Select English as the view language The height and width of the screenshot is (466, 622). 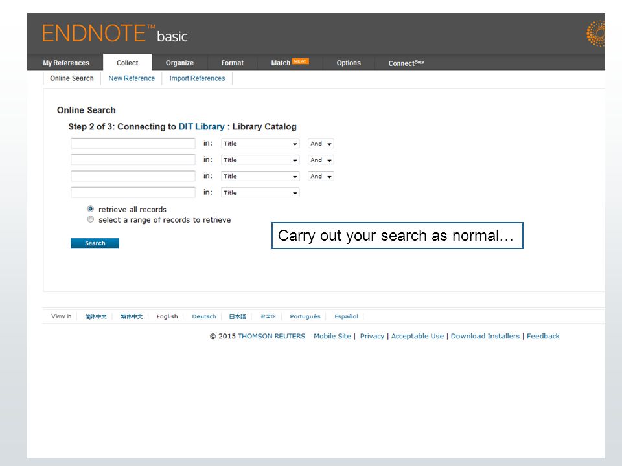click(x=167, y=316)
